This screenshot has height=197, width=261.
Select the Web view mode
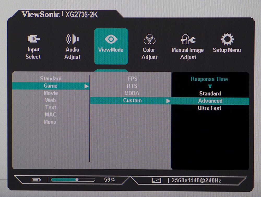tap(50, 100)
